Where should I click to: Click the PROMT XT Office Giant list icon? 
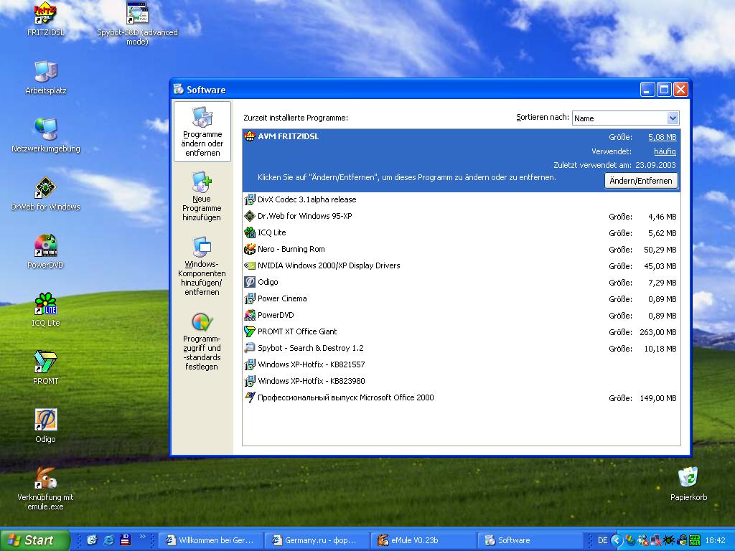tap(250, 331)
